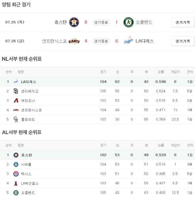Click the San Francisco Giants logo in recent games
Viewport: 195px width, 197px height.
tap(74, 41)
